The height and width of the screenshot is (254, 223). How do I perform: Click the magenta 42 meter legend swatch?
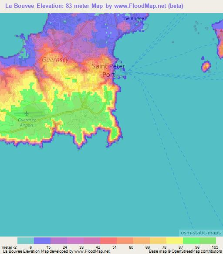[92, 240]
